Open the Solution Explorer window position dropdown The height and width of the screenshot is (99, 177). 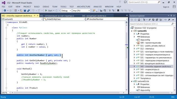coord(168,16)
